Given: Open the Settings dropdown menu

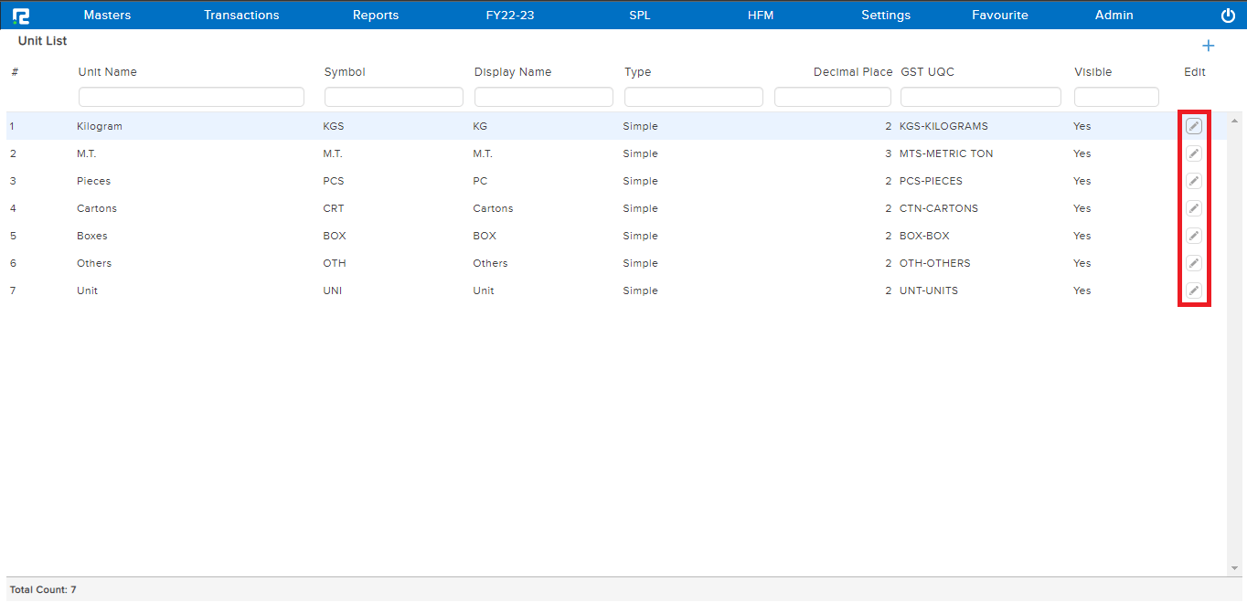Looking at the screenshot, I should coord(886,16).
